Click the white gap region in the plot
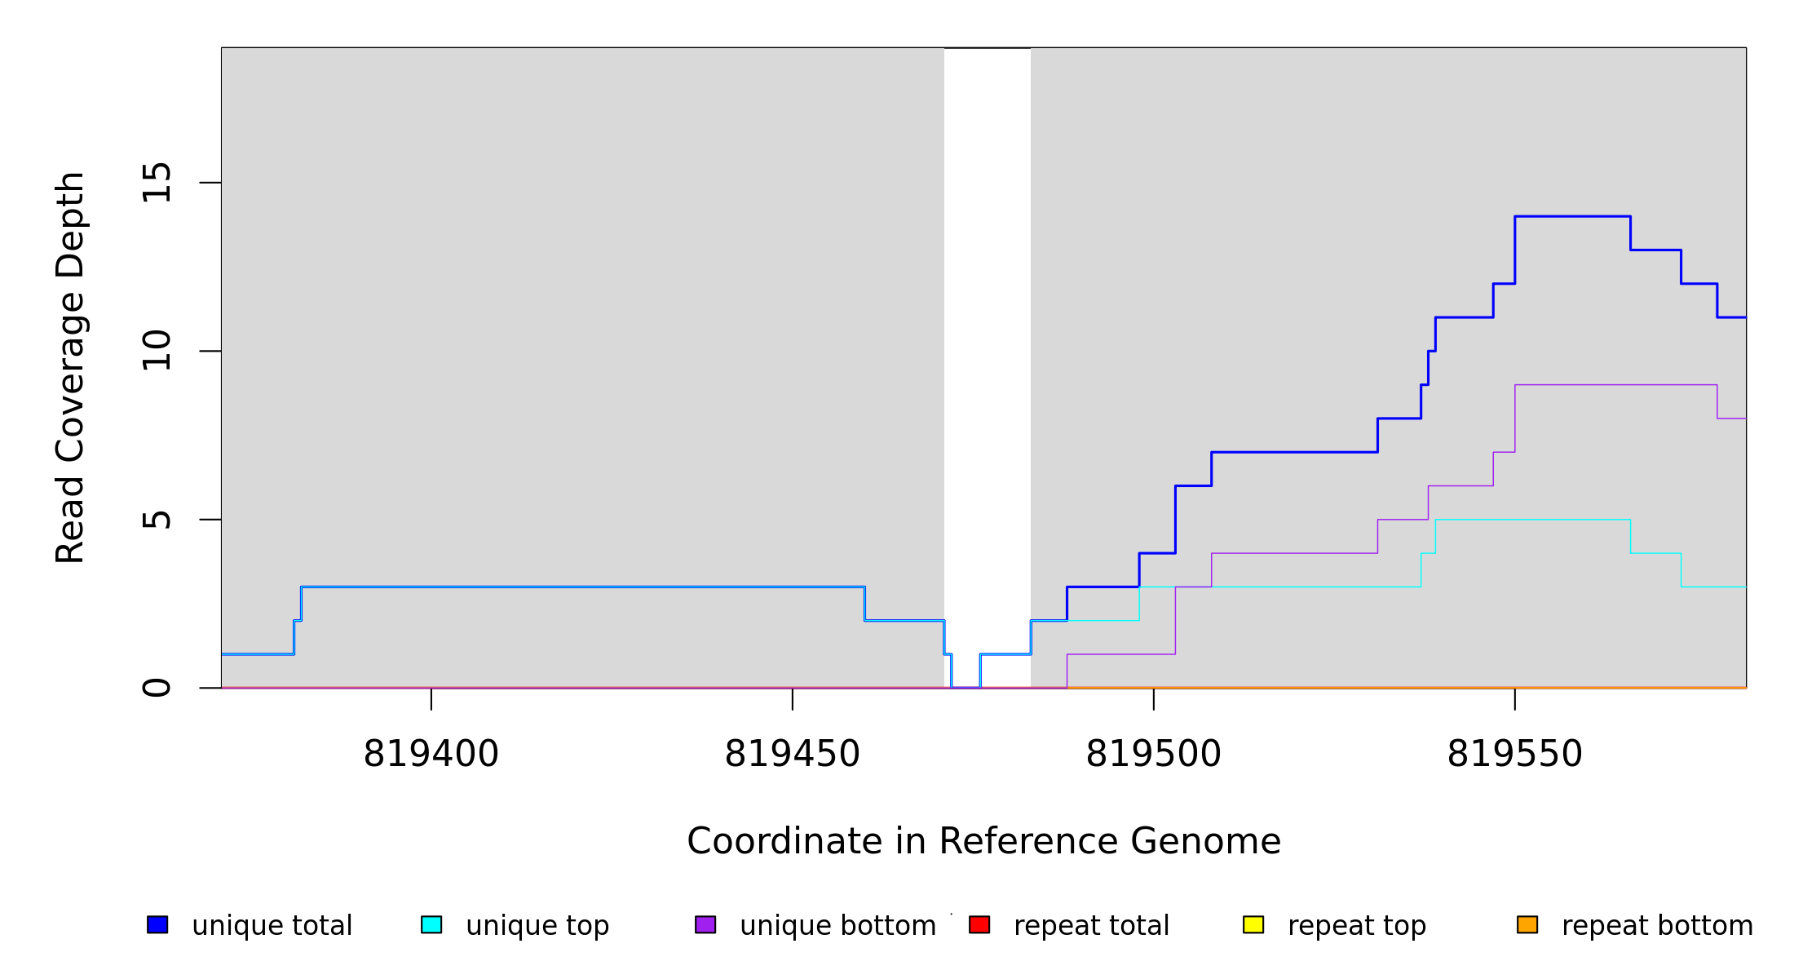This screenshot has width=1794, height=979. point(987,326)
